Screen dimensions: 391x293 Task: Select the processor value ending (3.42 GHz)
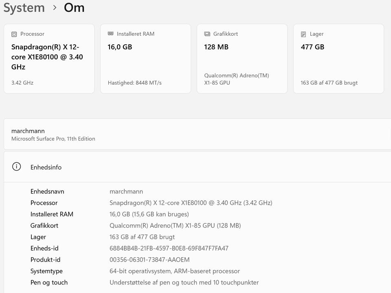click(191, 203)
